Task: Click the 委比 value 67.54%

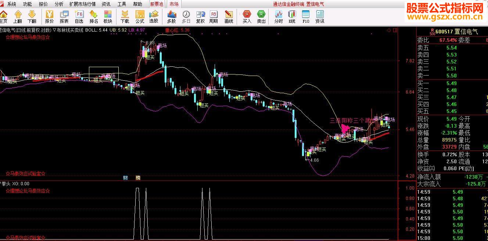Action: click(x=448, y=40)
